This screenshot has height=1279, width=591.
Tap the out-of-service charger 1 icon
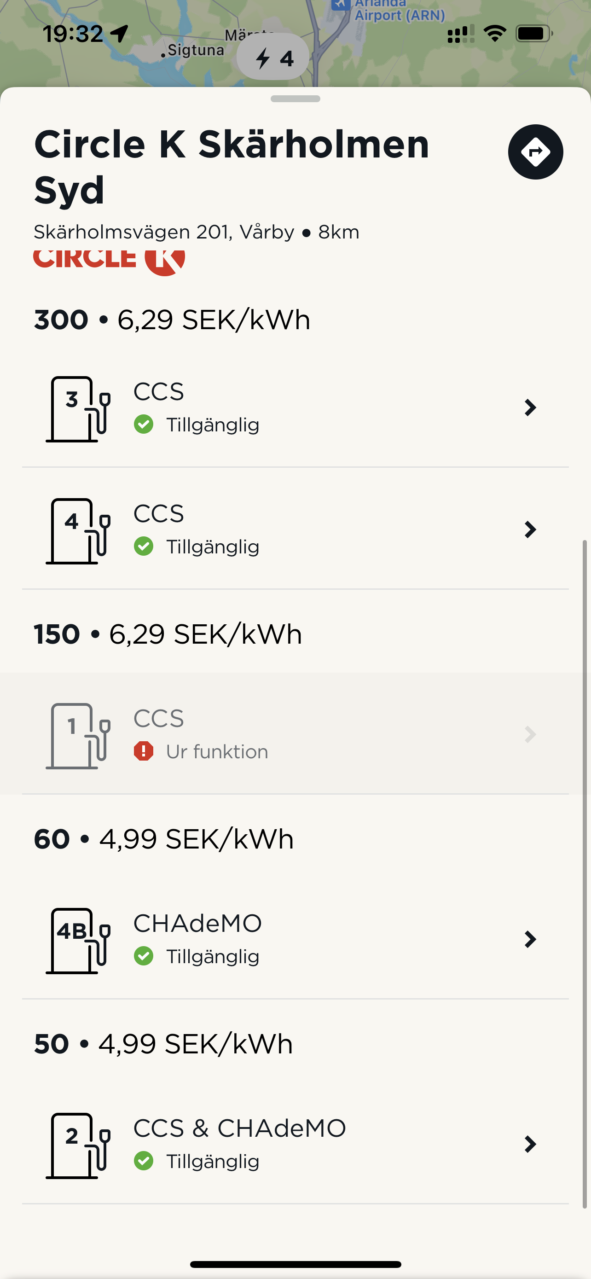[x=78, y=736]
